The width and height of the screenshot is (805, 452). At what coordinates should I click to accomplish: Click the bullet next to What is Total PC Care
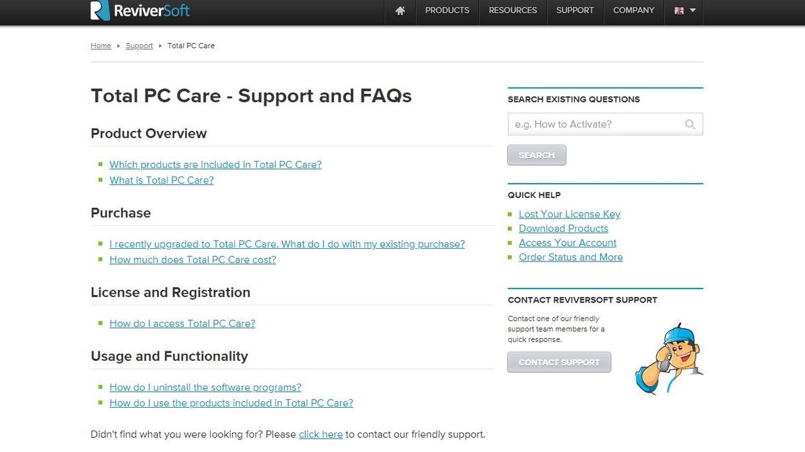[x=102, y=180]
